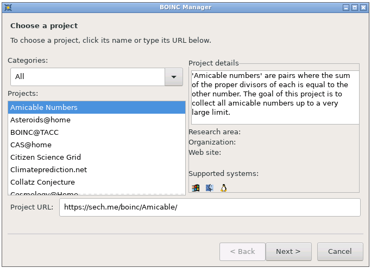The height and width of the screenshot is (268, 371).
Task: Select BOINC@TACC project
Action: click(97, 132)
